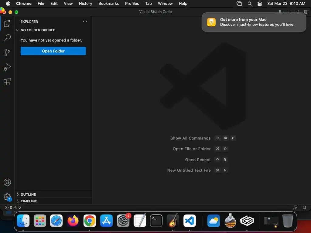Show errors and warnings in status bar
Screen dimensions: 311x233
(x=13, y=208)
